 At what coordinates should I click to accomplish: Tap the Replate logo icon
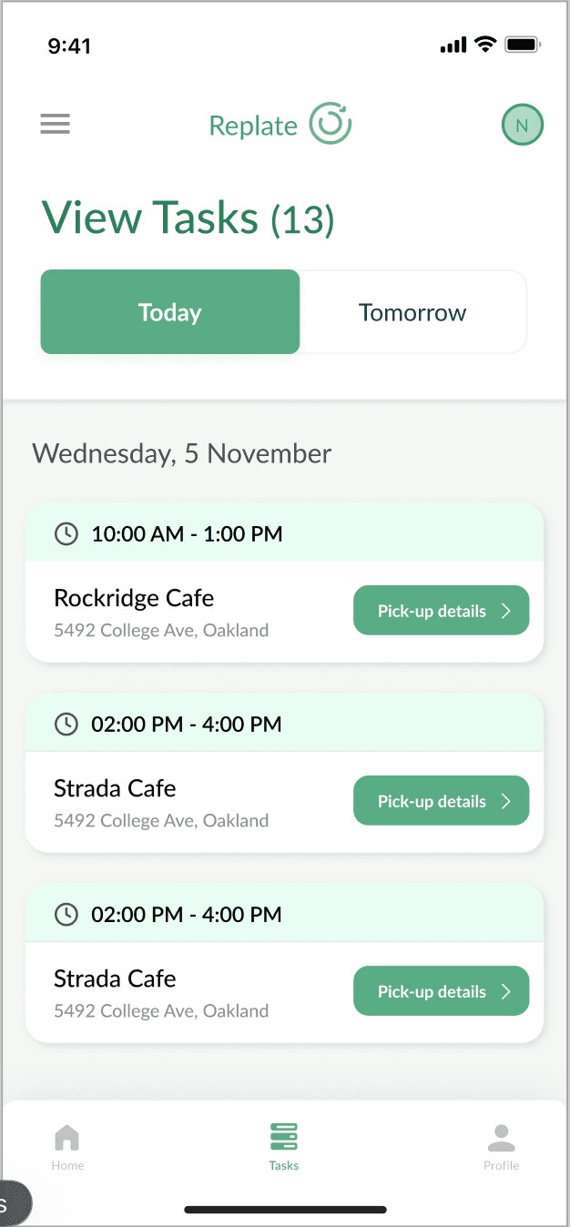click(330, 124)
